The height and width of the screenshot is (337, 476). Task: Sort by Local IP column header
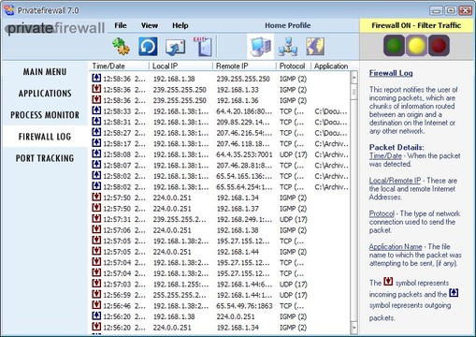coord(180,66)
